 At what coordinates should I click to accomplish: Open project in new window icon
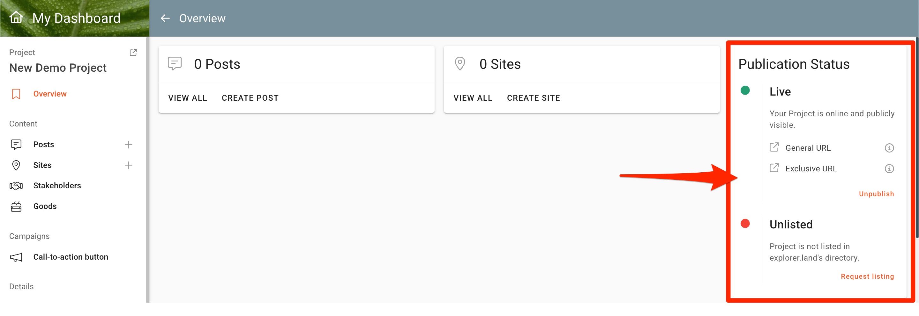(133, 52)
